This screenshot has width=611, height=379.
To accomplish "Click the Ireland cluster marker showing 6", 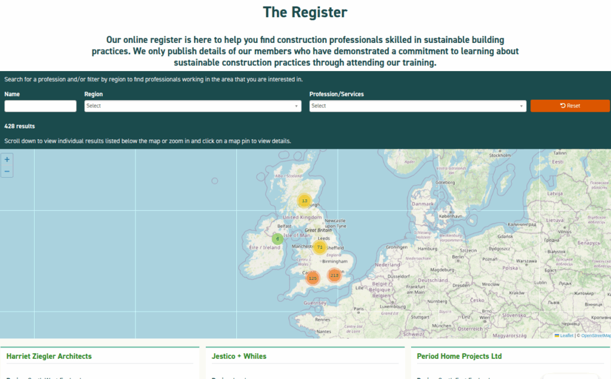I will pos(277,239).
